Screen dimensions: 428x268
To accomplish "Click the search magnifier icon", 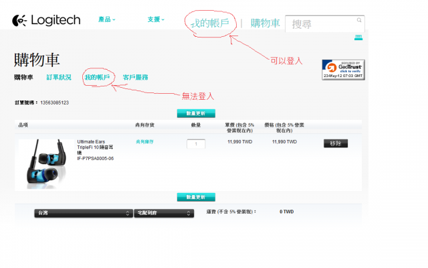I will click(x=359, y=20).
